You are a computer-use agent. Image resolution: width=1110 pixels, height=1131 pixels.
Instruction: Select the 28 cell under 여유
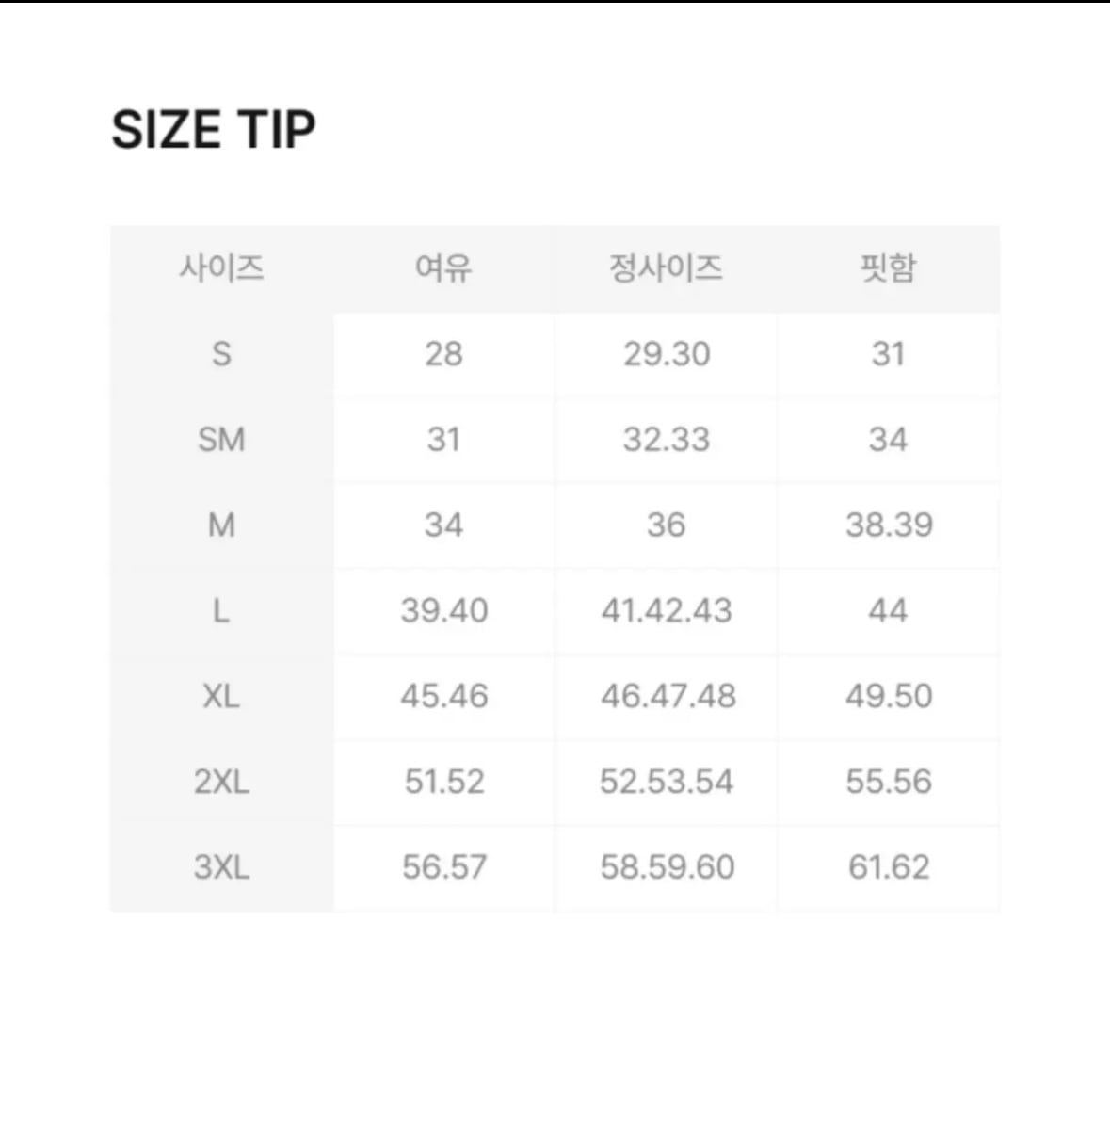(444, 354)
